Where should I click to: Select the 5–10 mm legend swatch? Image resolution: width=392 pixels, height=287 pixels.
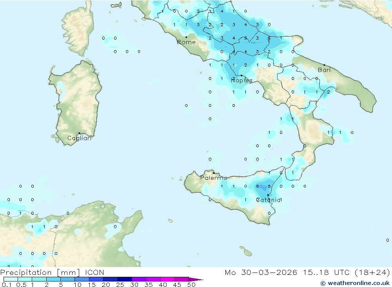coord(68,279)
